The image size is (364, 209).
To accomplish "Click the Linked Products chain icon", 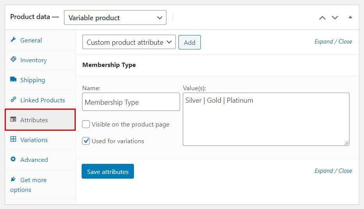I will pyautogui.click(x=13, y=100).
